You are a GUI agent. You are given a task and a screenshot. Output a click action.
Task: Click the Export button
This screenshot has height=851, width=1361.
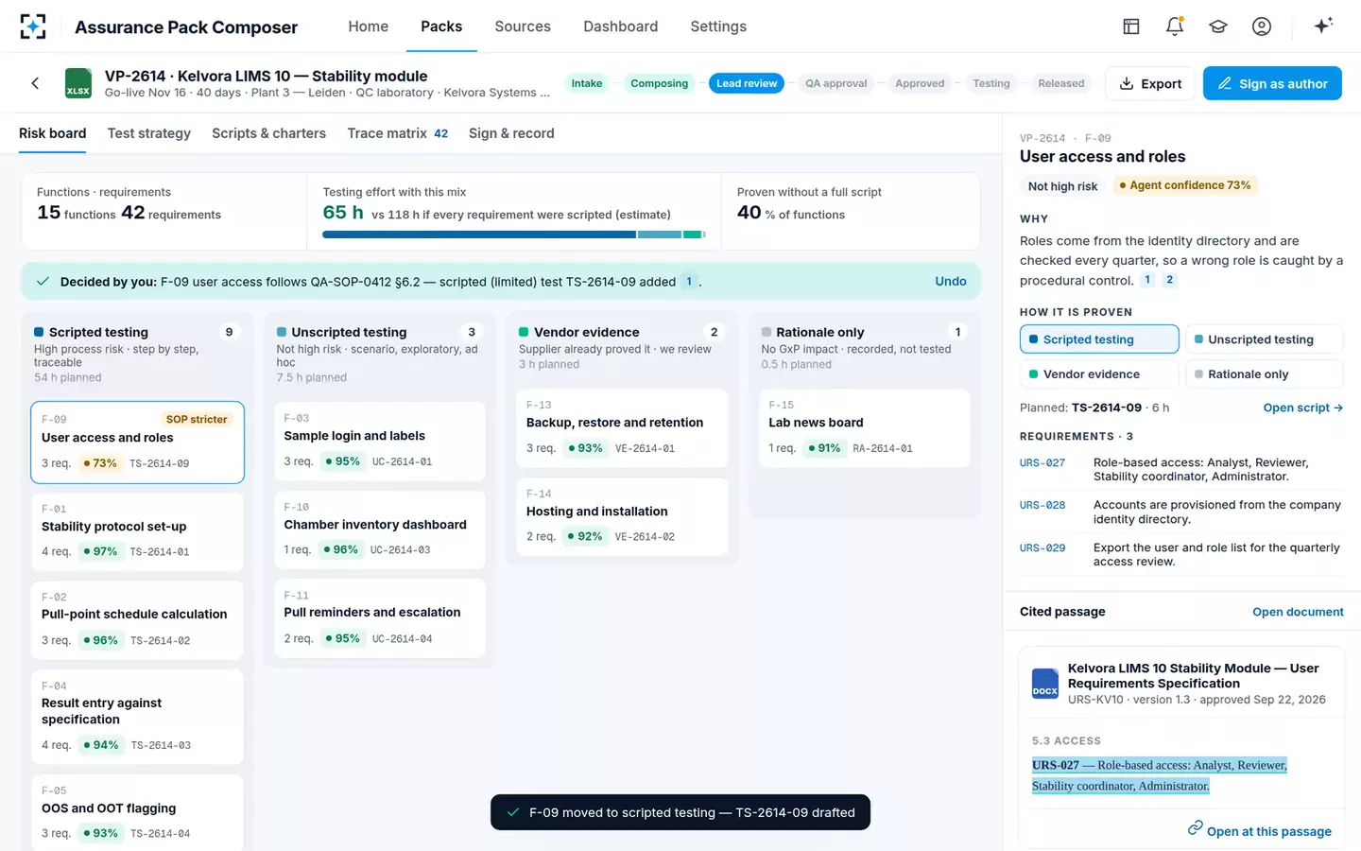point(1150,83)
